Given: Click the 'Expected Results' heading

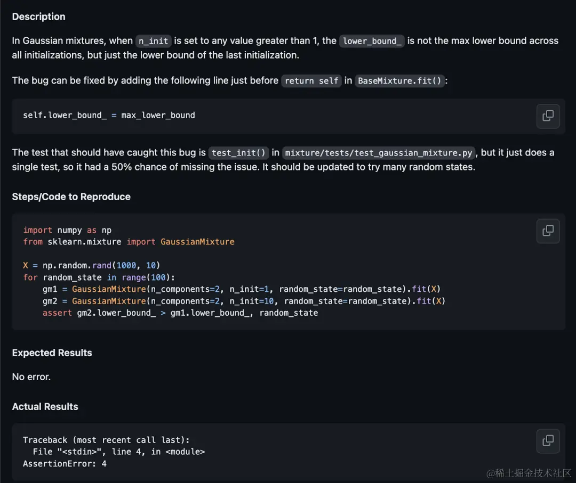Looking at the screenshot, I should (52, 353).
